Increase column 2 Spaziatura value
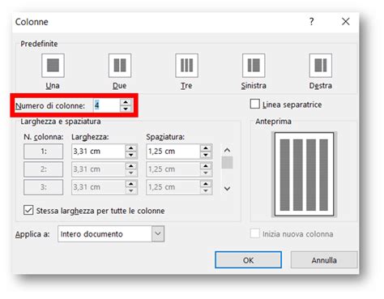The width and height of the screenshot is (384, 299). (x=206, y=166)
